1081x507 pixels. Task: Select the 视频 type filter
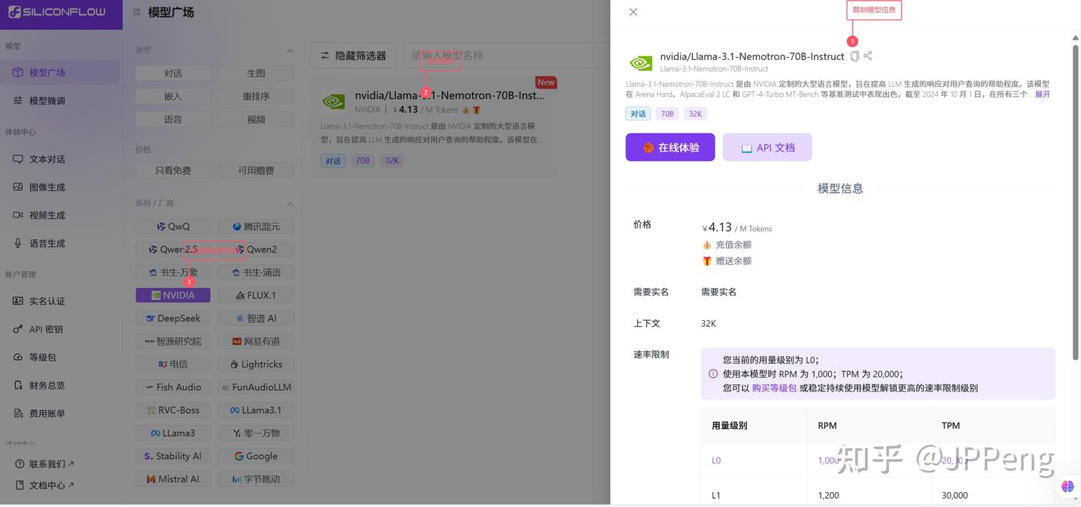(256, 119)
